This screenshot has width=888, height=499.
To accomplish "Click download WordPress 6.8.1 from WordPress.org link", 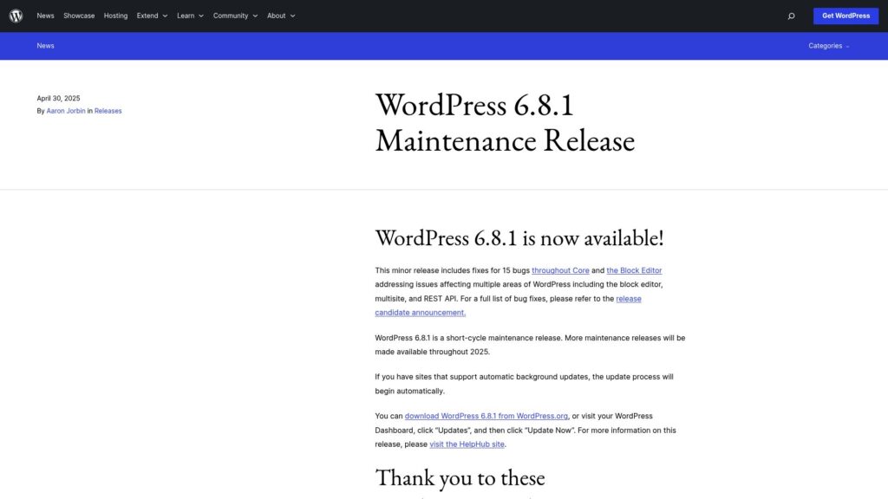I will point(486,416).
